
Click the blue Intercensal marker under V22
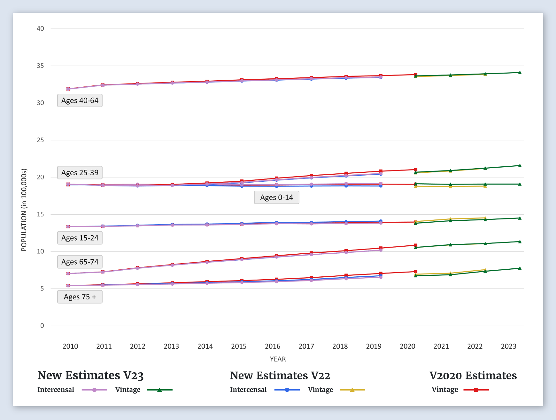click(x=287, y=390)
